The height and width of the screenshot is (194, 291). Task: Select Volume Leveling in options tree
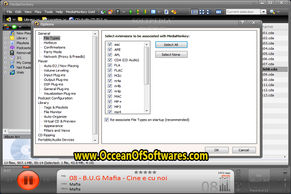tap(56, 71)
